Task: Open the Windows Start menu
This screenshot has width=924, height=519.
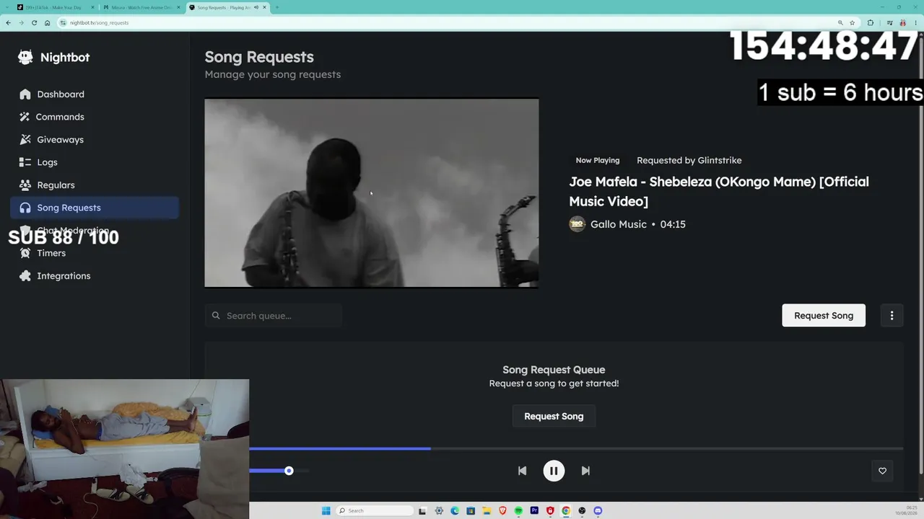Action: 326,511
